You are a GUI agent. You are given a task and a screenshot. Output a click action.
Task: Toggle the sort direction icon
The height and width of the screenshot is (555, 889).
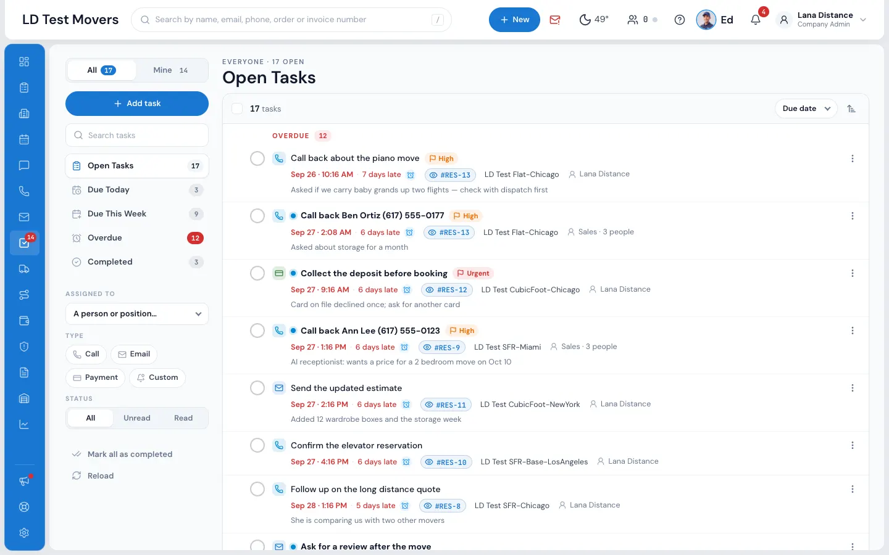(x=851, y=109)
